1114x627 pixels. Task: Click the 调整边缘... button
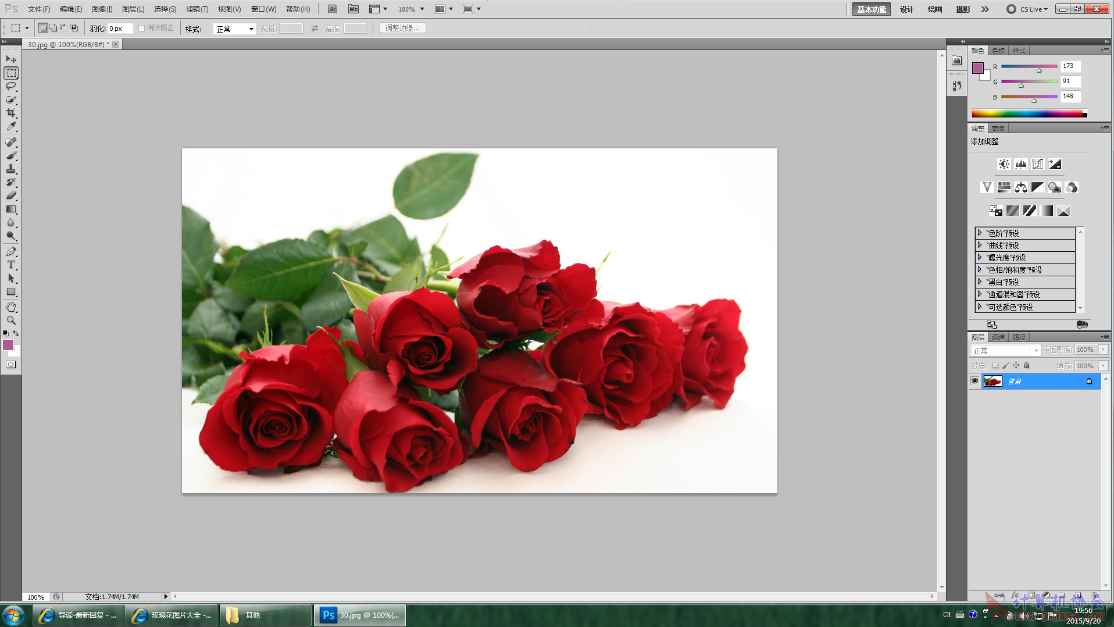[x=402, y=28]
